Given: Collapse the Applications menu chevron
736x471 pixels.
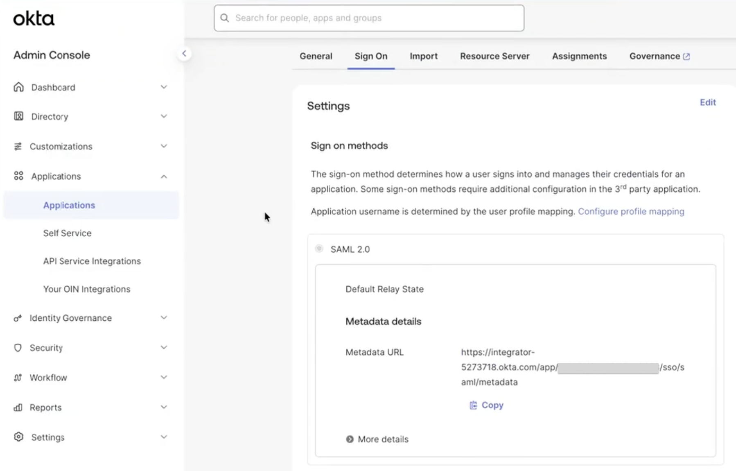Looking at the screenshot, I should point(164,177).
